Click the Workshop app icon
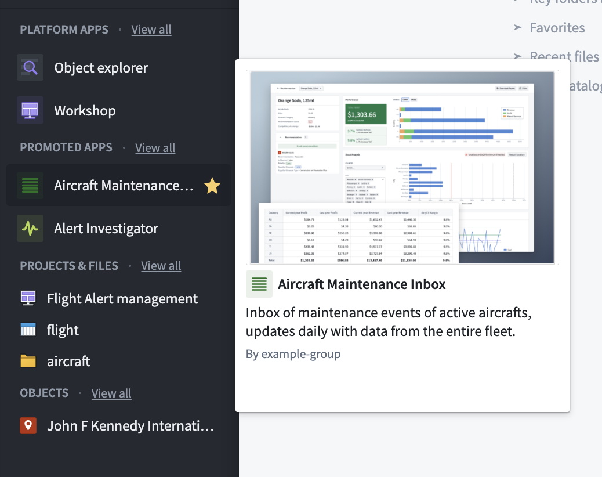Screen dimensions: 602x477 pos(30,111)
